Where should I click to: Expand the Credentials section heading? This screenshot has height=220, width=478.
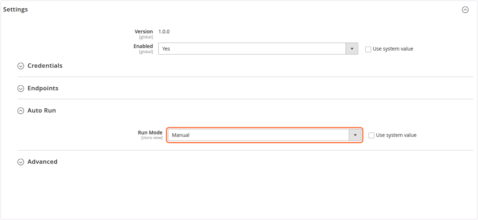[x=45, y=66]
